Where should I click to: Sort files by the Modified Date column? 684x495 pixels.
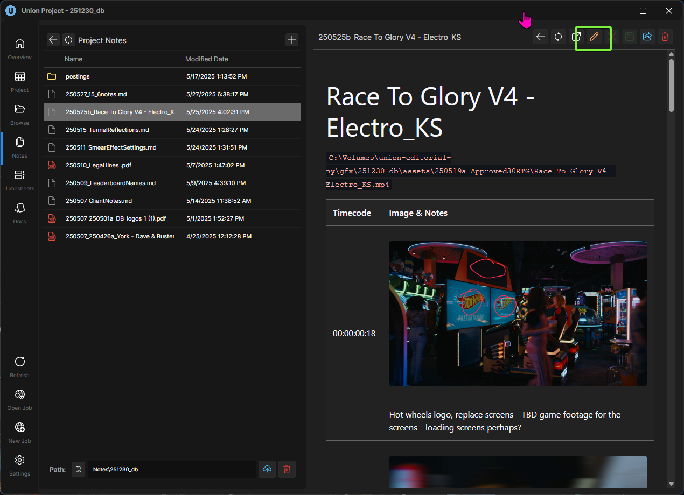[207, 59]
